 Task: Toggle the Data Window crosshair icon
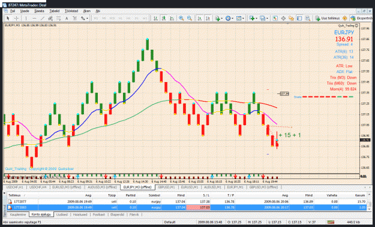point(283,18)
